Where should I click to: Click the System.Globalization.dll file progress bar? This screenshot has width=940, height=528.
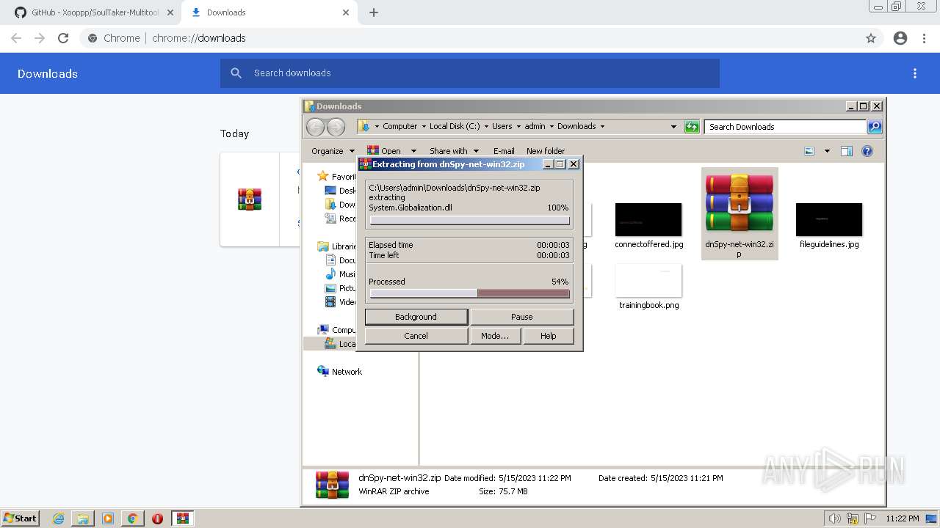point(470,220)
